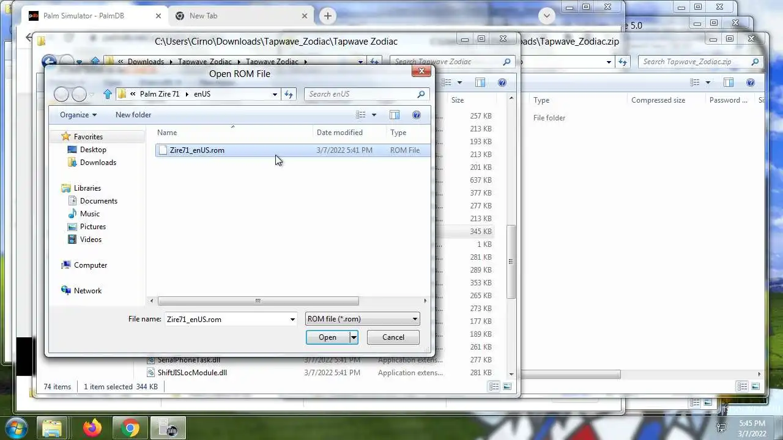Select Computer in the navigation pane
The height and width of the screenshot is (440, 783).
91,265
